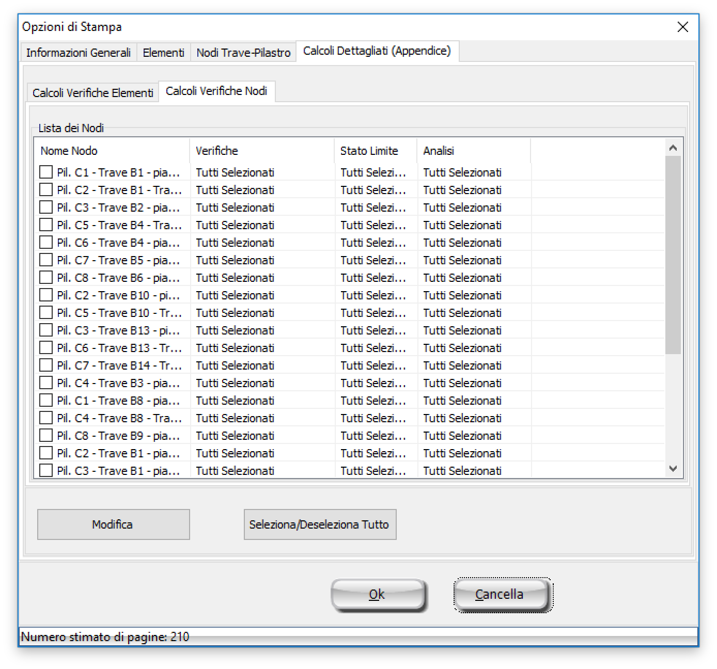717x669 pixels.
Task: Tick the Pil. C7 - Trave B5 node checkbox
Action: point(46,260)
